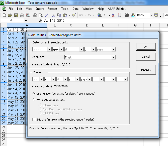
Task: Open Excel Help question mark icon
Action: 156,15
